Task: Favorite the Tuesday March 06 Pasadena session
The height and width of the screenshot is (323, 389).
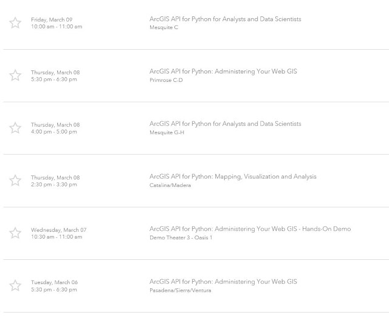Action: (15, 285)
